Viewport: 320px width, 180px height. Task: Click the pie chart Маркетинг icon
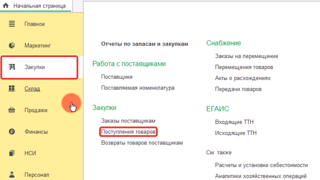(12, 46)
